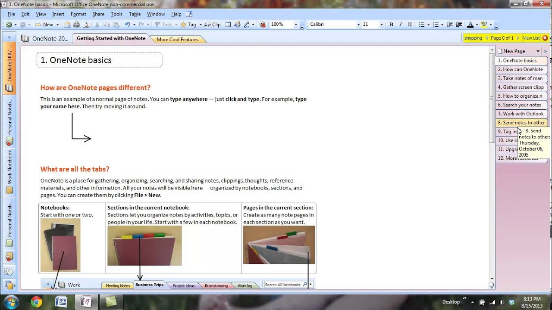Click the Forward navigation arrow icon
Viewport: 552px width, 310px height.
pos(22,25)
